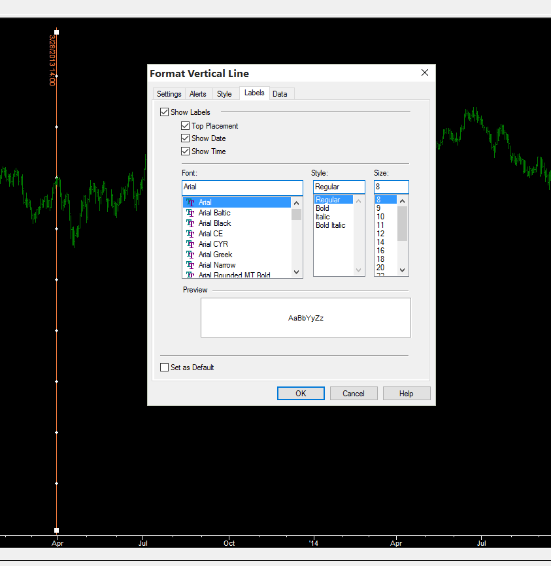The width and height of the screenshot is (551, 566).
Task: Pick Arial CYR font
Action: coord(237,244)
